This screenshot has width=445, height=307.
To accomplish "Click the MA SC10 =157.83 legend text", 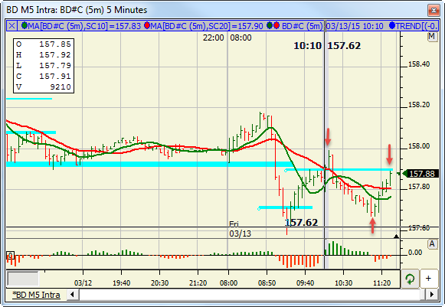I will [x=84, y=26].
